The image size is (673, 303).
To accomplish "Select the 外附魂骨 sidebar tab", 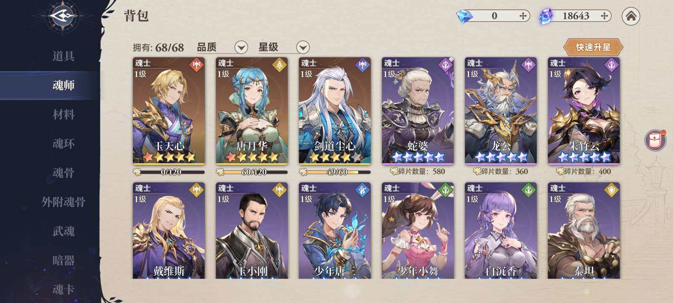I will [x=64, y=202].
